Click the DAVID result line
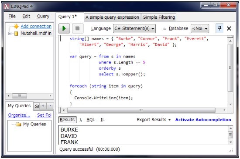 coord(69,136)
